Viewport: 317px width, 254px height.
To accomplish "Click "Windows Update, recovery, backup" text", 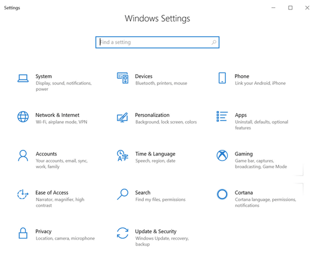I will 162,241.
